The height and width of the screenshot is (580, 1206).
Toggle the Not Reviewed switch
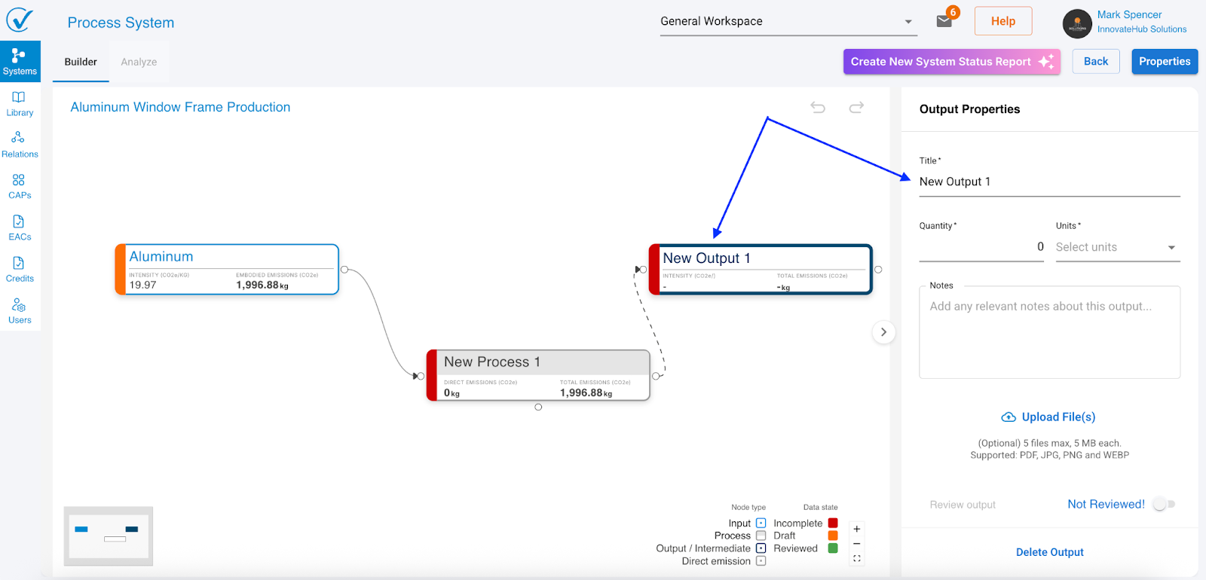click(1164, 504)
